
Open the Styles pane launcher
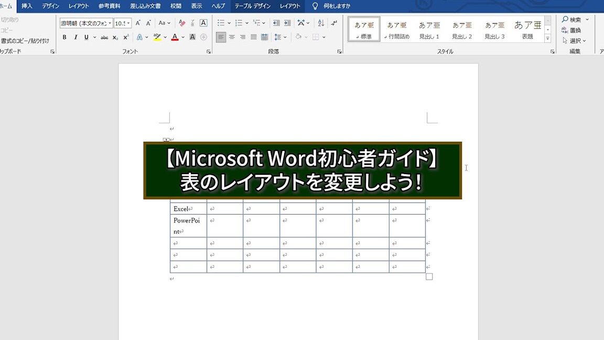tap(553, 51)
